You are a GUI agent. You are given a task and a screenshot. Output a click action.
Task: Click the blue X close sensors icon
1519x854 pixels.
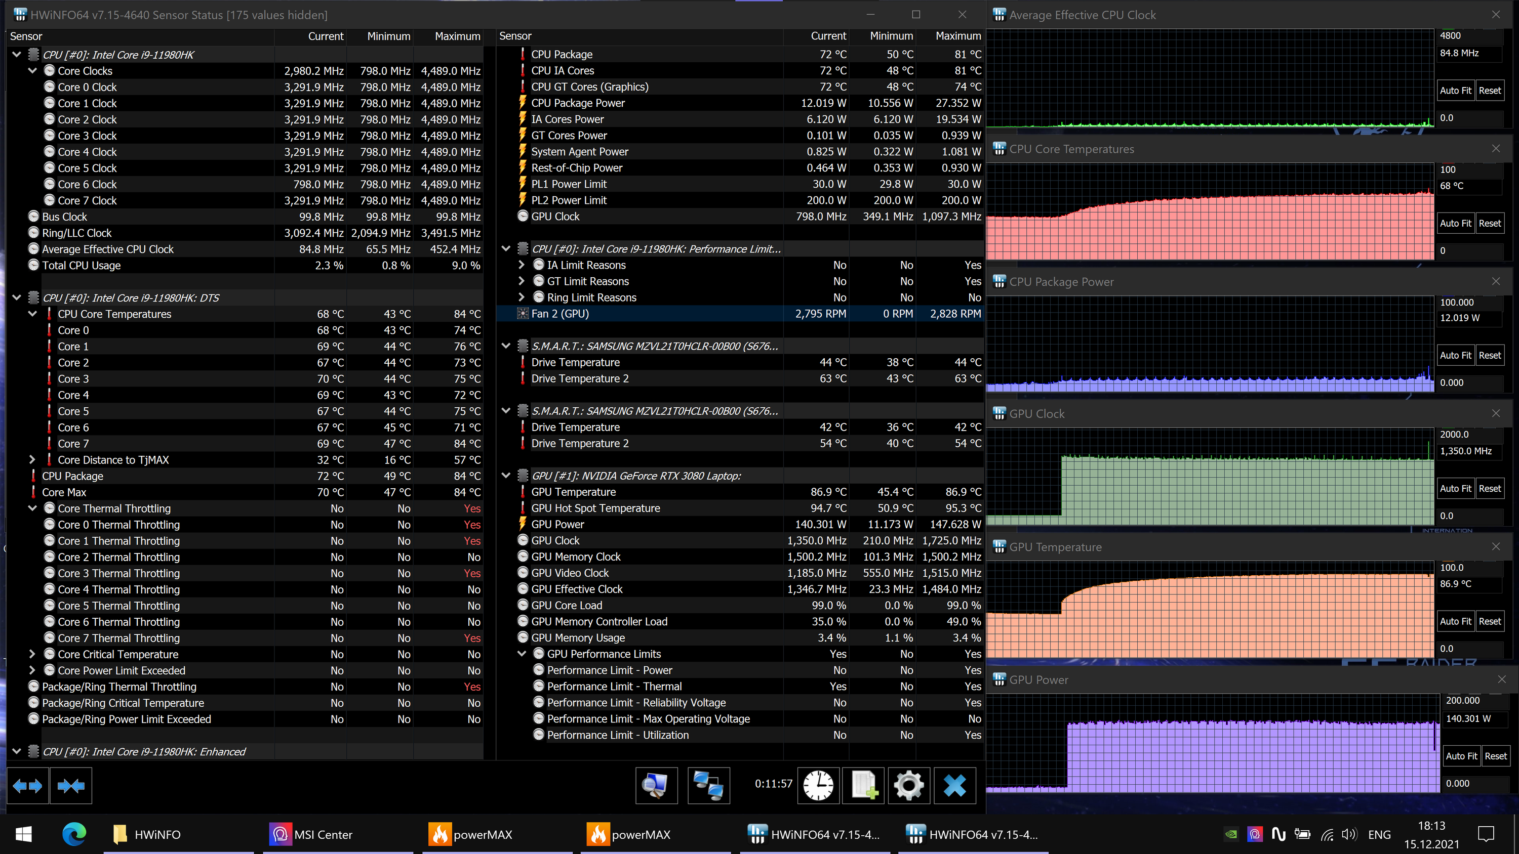954,786
